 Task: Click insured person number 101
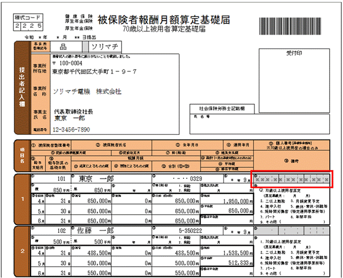click(x=61, y=179)
